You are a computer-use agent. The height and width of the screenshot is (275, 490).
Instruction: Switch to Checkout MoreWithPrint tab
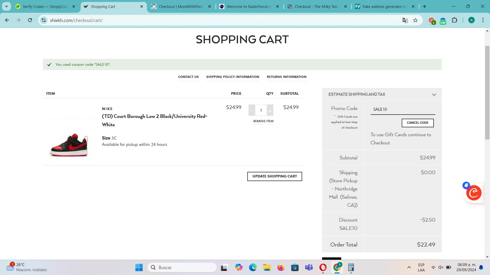[x=181, y=7]
